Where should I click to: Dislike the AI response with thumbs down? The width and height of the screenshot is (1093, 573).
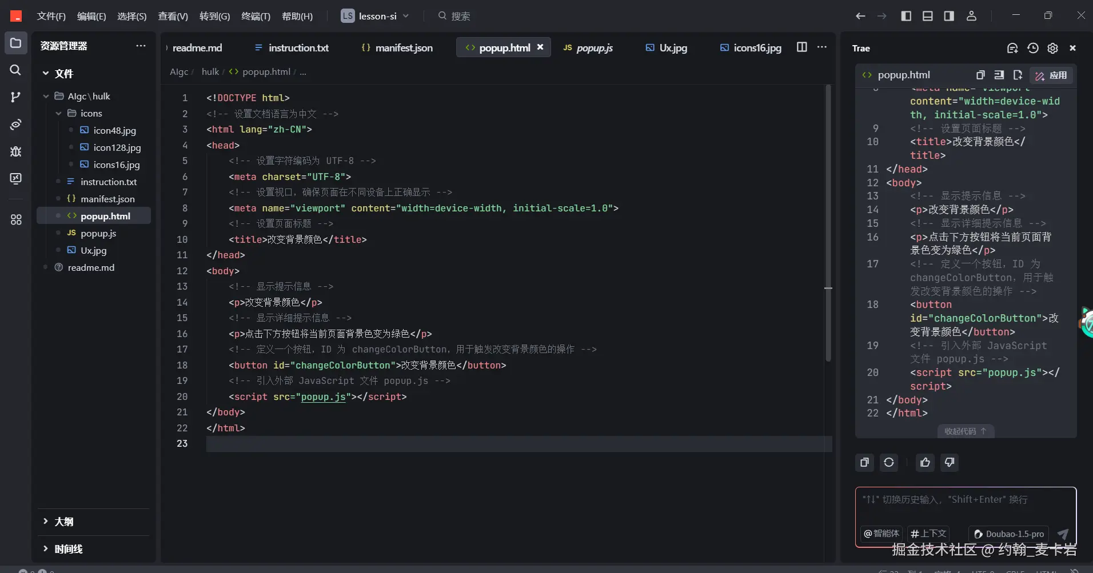[950, 462]
